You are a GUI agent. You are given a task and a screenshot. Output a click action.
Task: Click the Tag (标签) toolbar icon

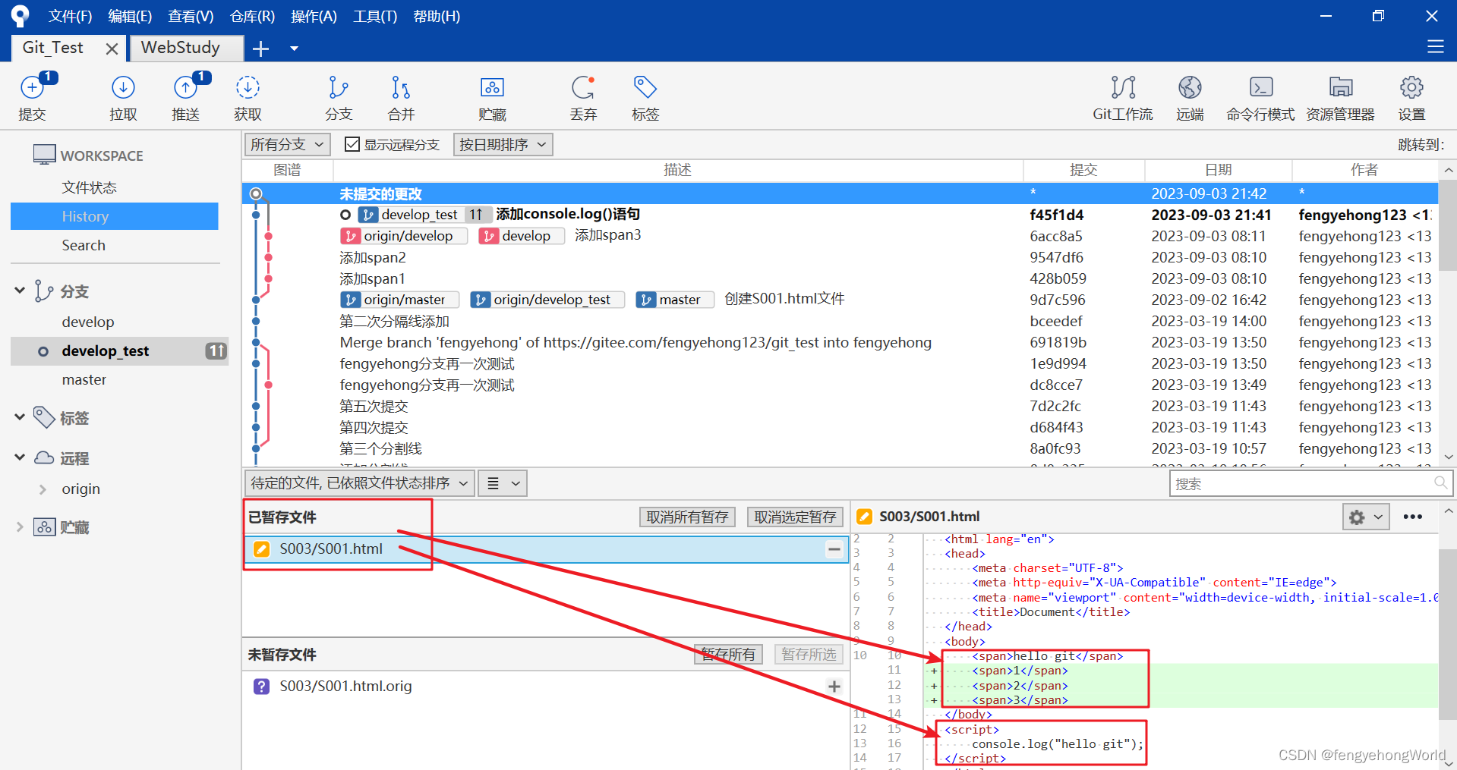click(x=645, y=97)
